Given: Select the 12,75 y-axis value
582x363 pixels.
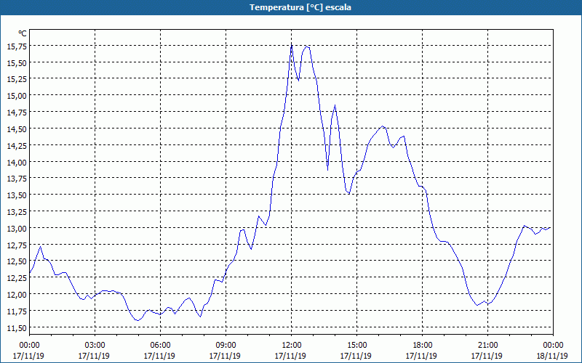Looking at the screenshot, I should click(17, 245).
